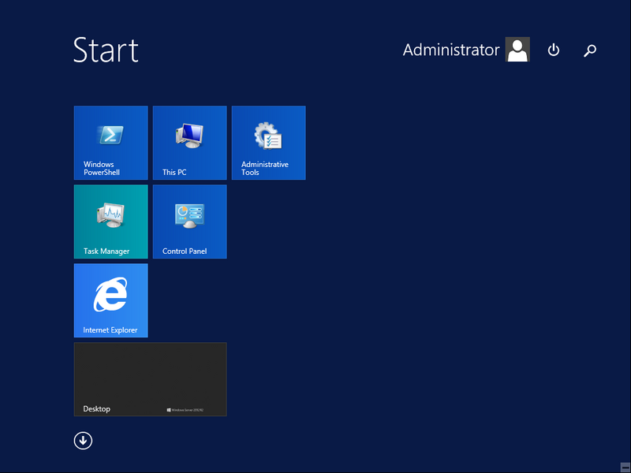
Task: Open Administrative Tools gear icon
Action: pos(268,136)
